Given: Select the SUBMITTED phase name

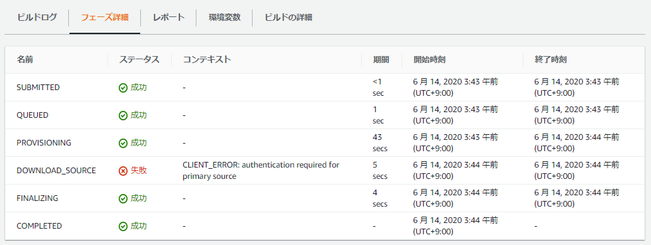Looking at the screenshot, I should point(38,88).
